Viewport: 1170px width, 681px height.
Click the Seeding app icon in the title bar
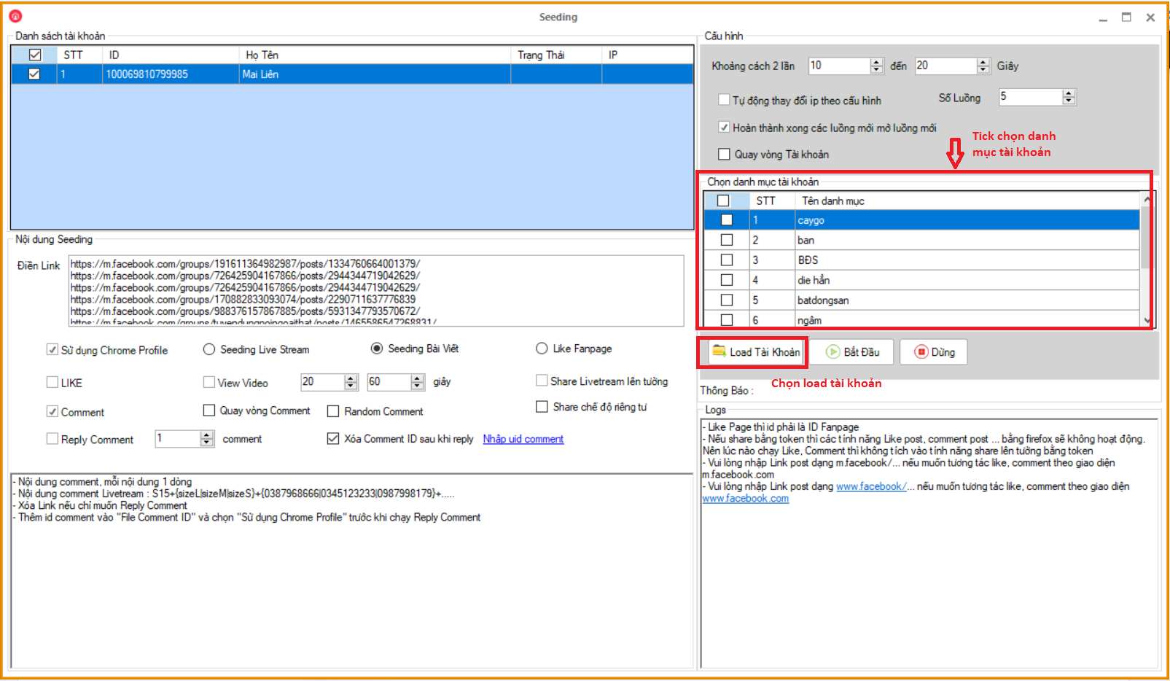point(15,16)
